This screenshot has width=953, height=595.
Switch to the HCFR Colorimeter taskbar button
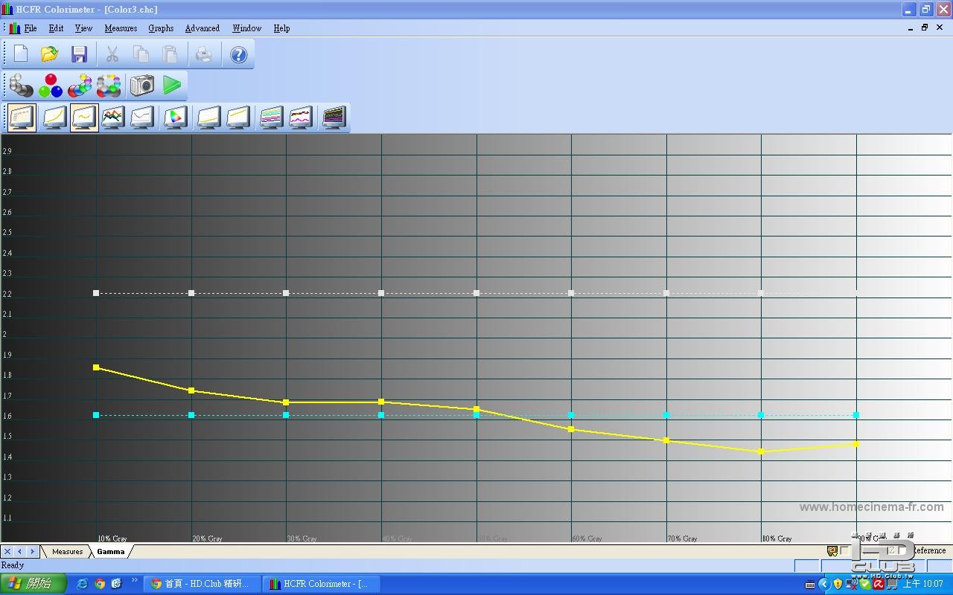click(x=322, y=584)
